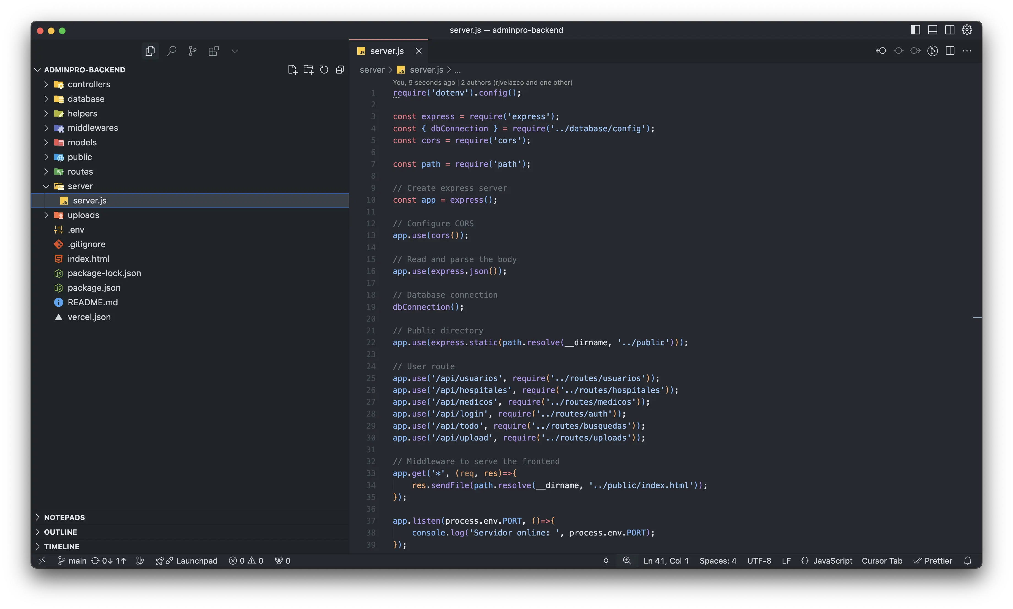1013x609 pixels.
Task: Click the New Folder icon in explorer
Action: (308, 70)
